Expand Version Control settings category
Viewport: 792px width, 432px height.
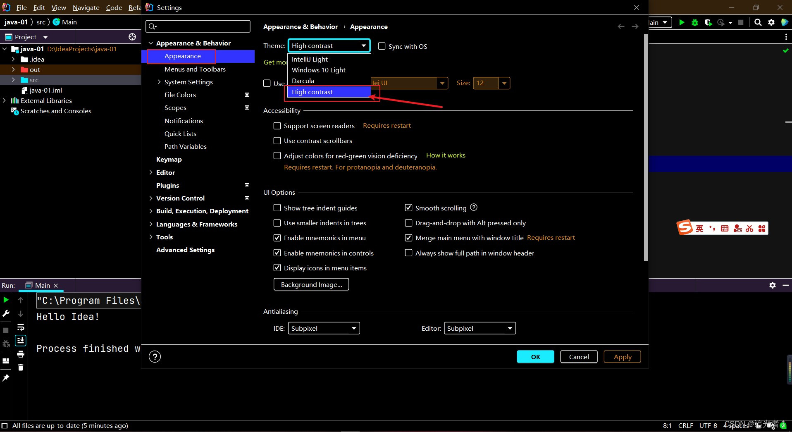pos(151,198)
